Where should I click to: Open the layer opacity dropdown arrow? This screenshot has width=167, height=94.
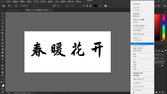click(x=165, y=55)
